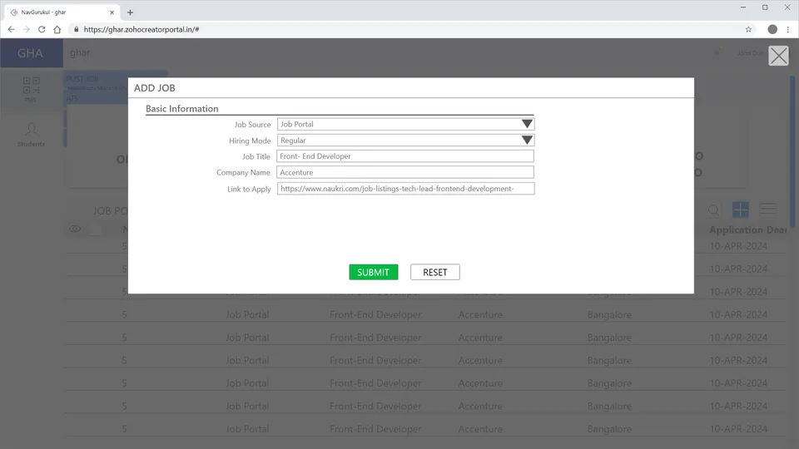Click the Company Name label
Image resolution: width=799 pixels, height=449 pixels.
(243, 173)
